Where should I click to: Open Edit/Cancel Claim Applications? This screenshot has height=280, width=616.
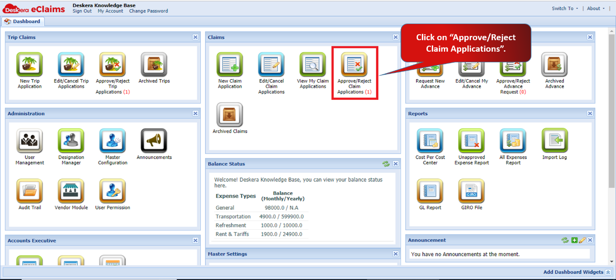pyautogui.click(x=271, y=65)
